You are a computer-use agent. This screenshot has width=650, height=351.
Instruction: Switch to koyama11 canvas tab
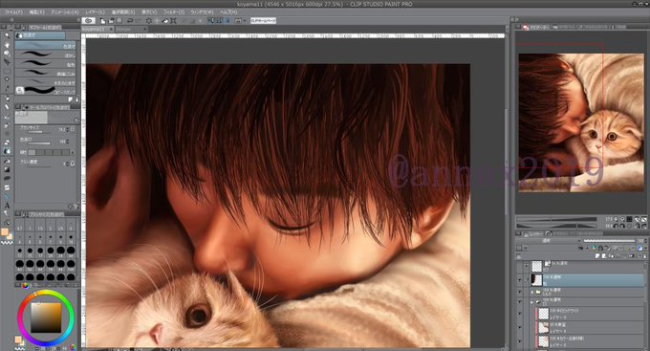coord(97,30)
